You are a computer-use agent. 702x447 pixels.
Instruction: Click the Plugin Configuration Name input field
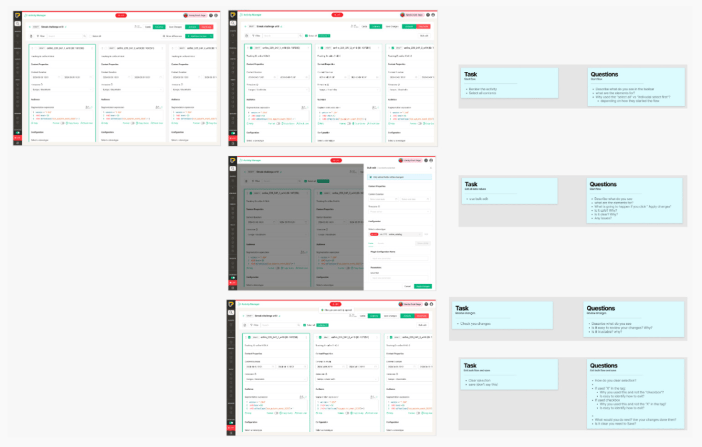pos(399,258)
